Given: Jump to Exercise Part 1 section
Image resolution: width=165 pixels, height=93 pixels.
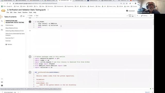Looking at the screenshot, I should click(10, 38).
